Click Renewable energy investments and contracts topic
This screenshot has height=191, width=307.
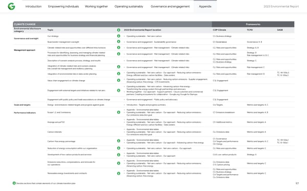67,173
